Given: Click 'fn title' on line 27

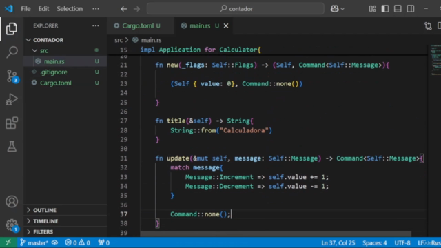Looking at the screenshot, I should [x=170, y=121].
